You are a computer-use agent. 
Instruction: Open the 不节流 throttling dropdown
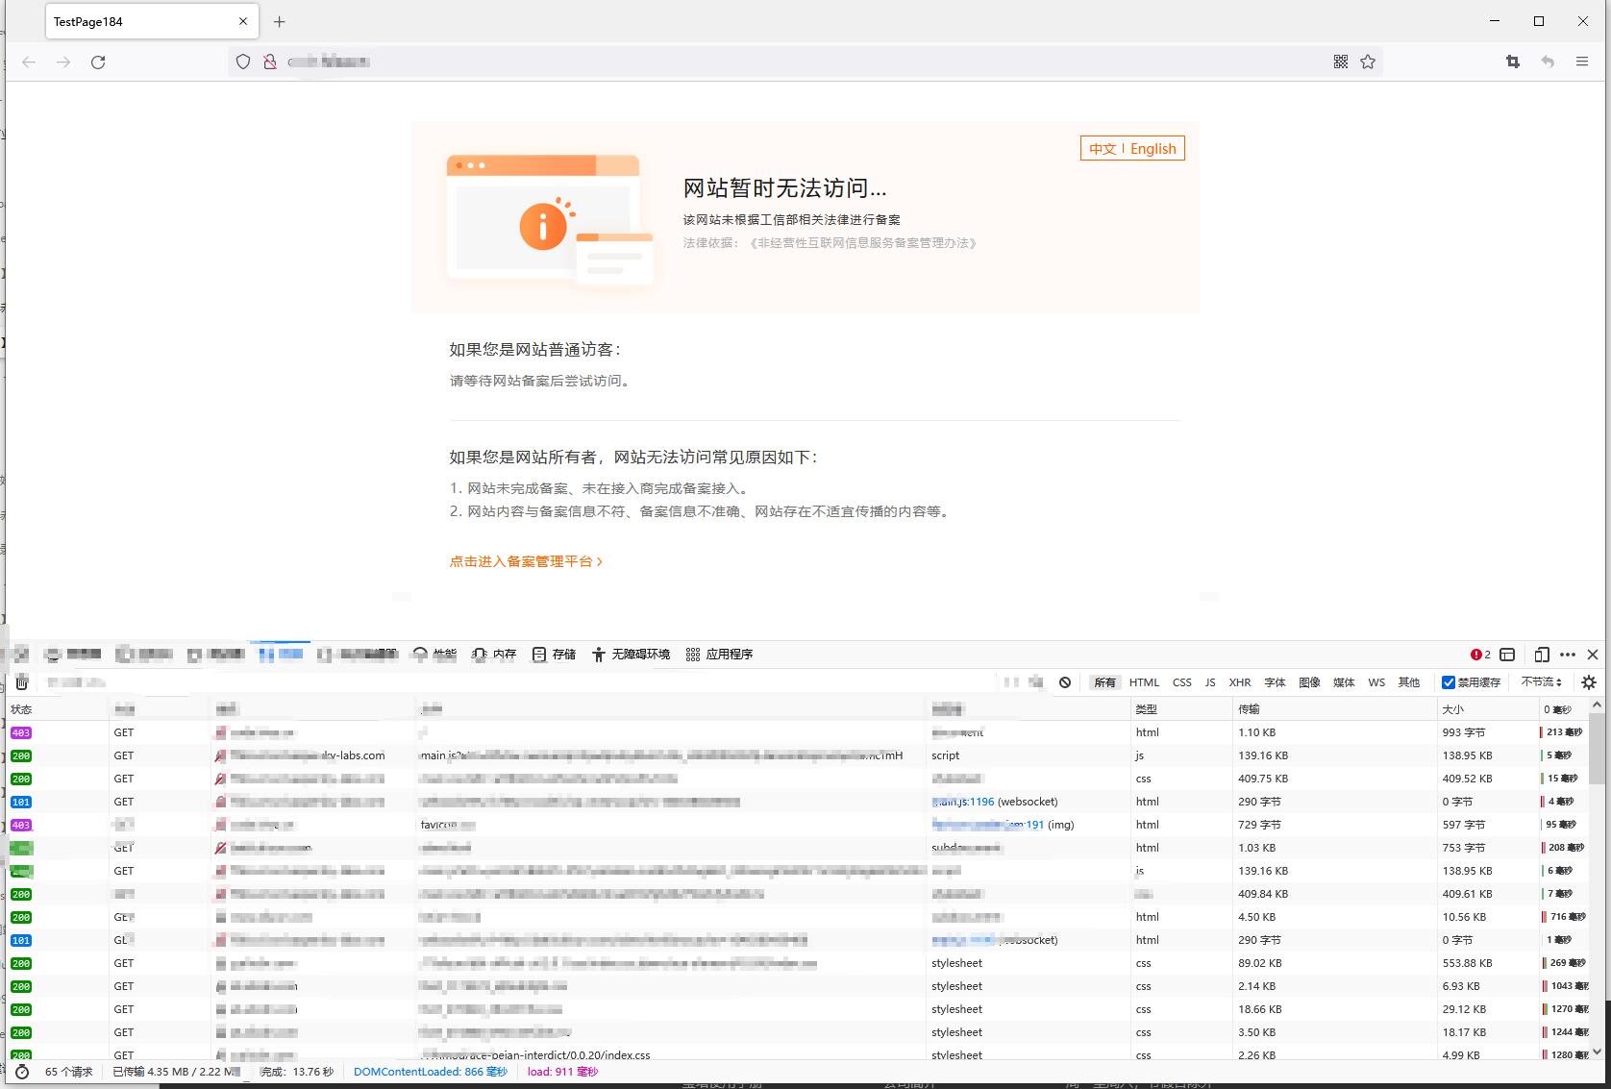point(1541,682)
